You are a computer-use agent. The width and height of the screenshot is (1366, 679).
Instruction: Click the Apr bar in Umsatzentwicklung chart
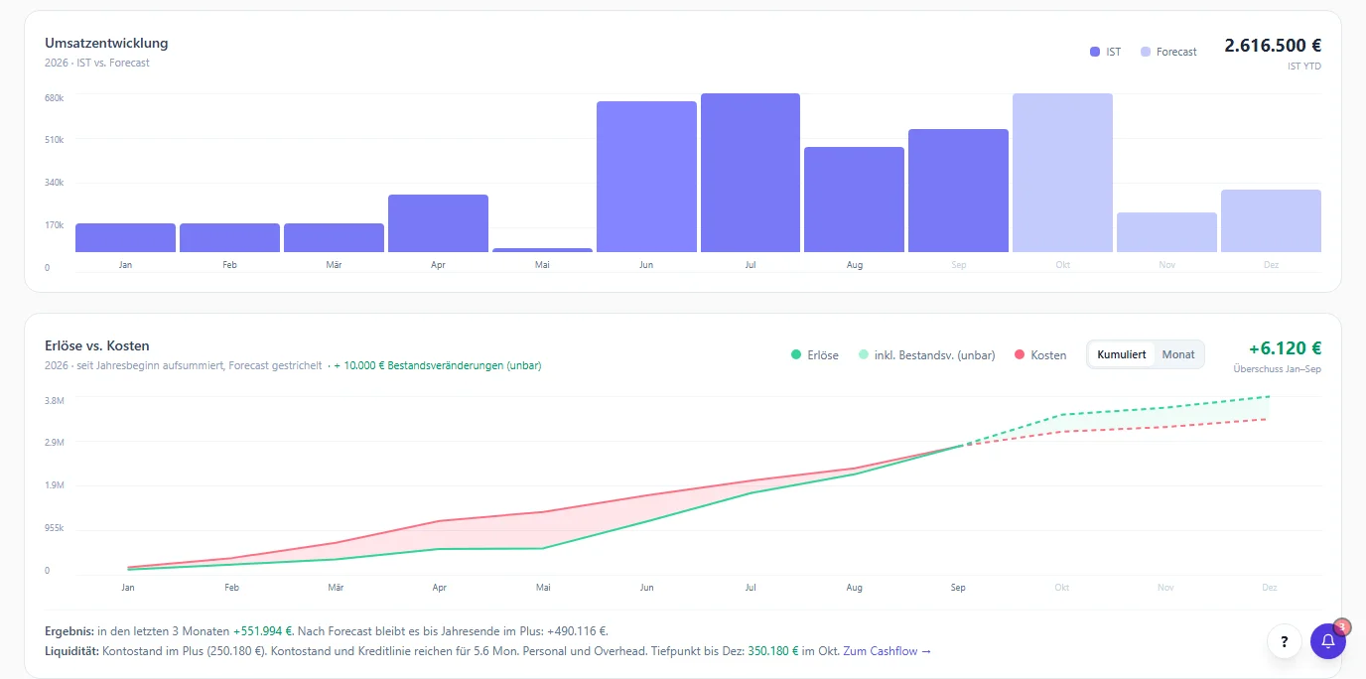click(x=438, y=223)
